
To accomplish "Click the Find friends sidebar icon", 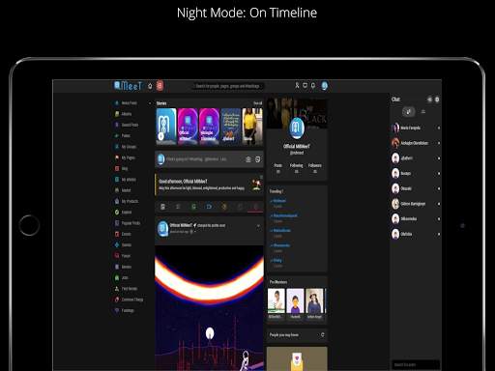I will tap(117, 289).
